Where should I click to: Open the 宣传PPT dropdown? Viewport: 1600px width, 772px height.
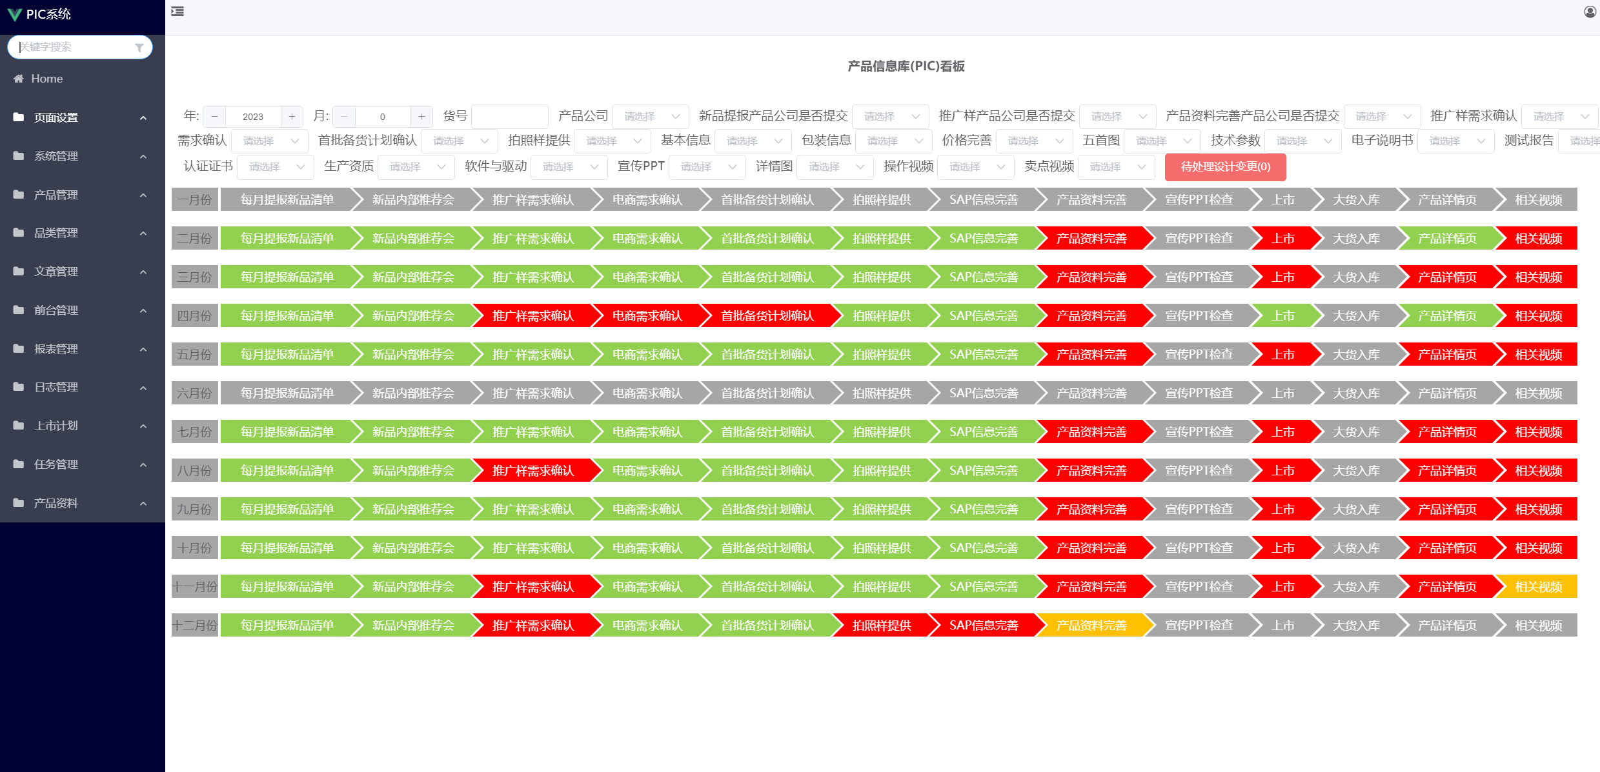(x=707, y=167)
